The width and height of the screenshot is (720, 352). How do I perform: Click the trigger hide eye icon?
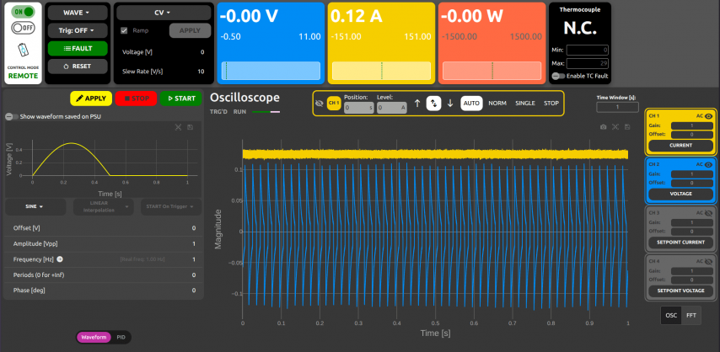tap(319, 104)
